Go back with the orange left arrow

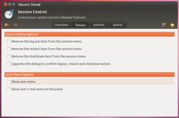tap(7, 25)
